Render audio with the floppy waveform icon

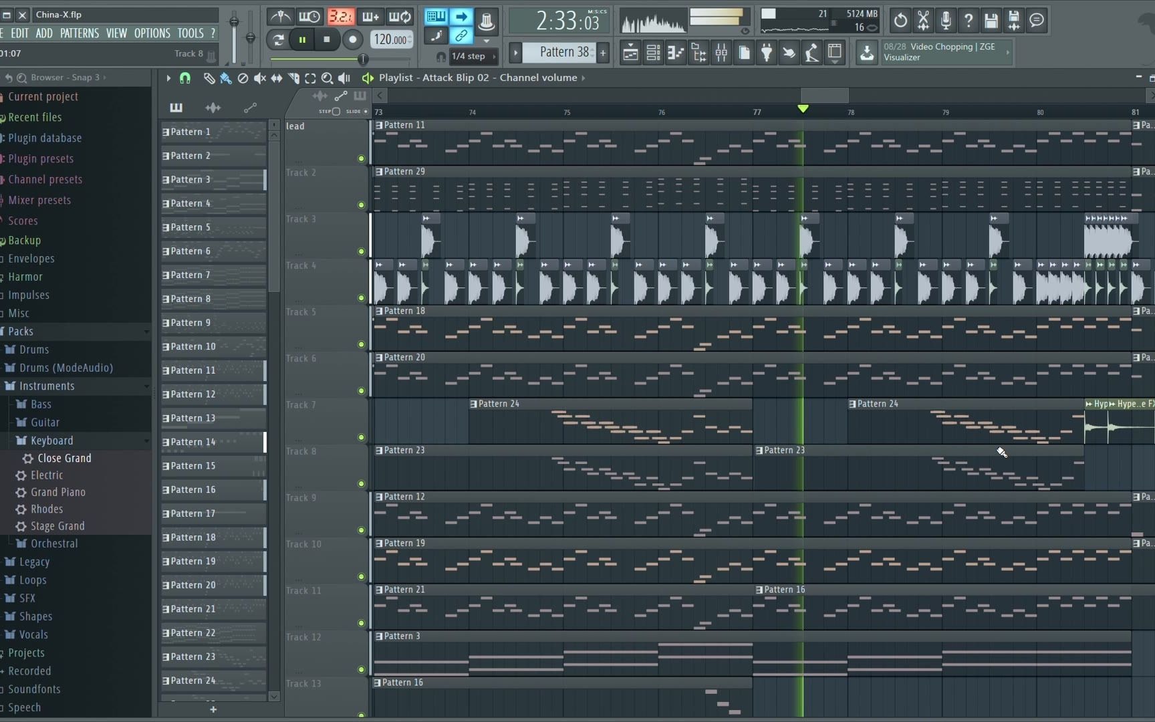[1014, 21]
